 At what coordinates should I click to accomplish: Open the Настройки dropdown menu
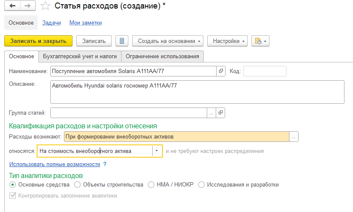tap(227, 41)
